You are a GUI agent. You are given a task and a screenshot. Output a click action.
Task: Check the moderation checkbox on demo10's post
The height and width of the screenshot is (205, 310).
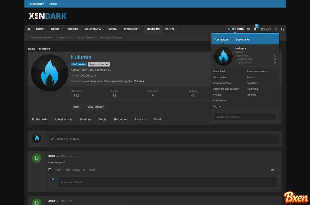click(x=50, y=170)
